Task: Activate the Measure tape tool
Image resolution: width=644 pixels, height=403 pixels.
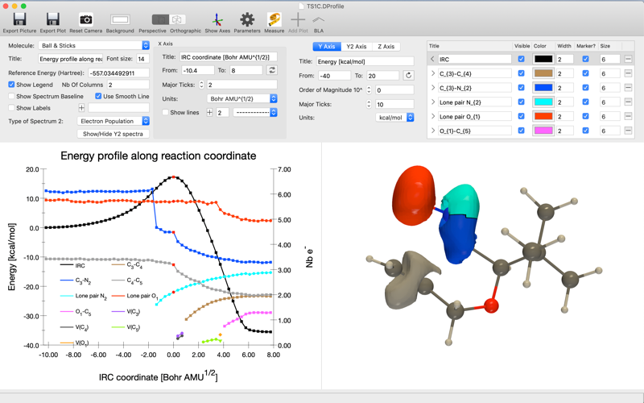Action: pos(274,19)
